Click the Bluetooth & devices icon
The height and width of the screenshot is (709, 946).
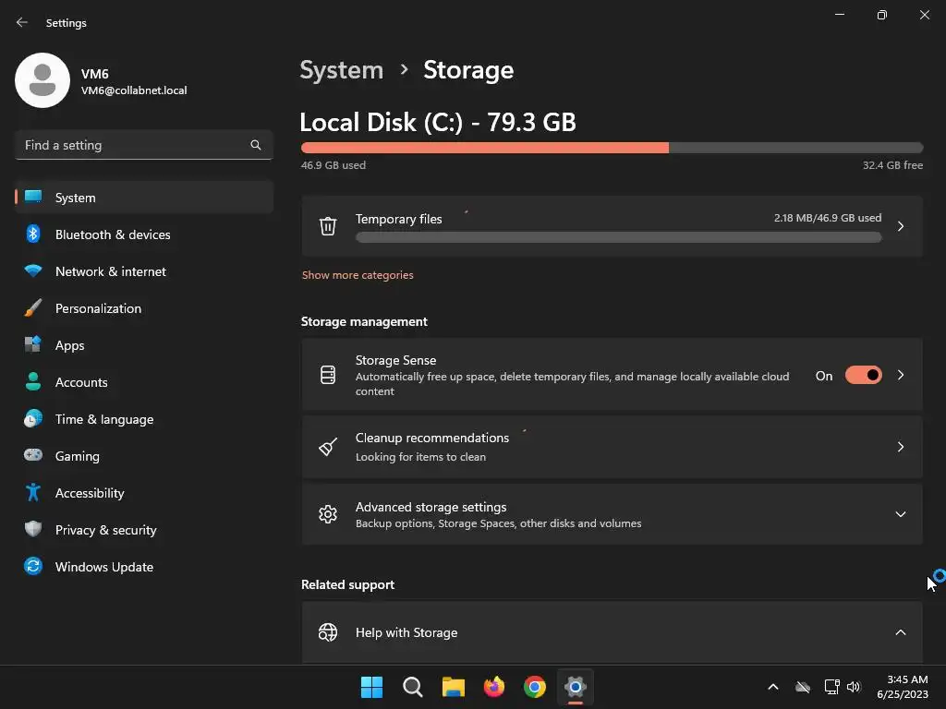click(x=33, y=234)
